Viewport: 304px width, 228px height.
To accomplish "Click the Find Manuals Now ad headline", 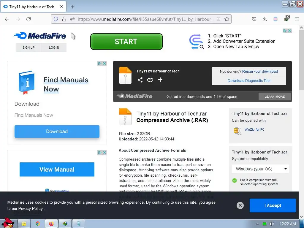I will tap(66, 84).
